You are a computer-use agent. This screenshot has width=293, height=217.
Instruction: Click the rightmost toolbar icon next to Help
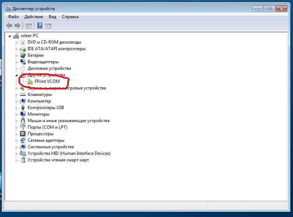(48, 26)
